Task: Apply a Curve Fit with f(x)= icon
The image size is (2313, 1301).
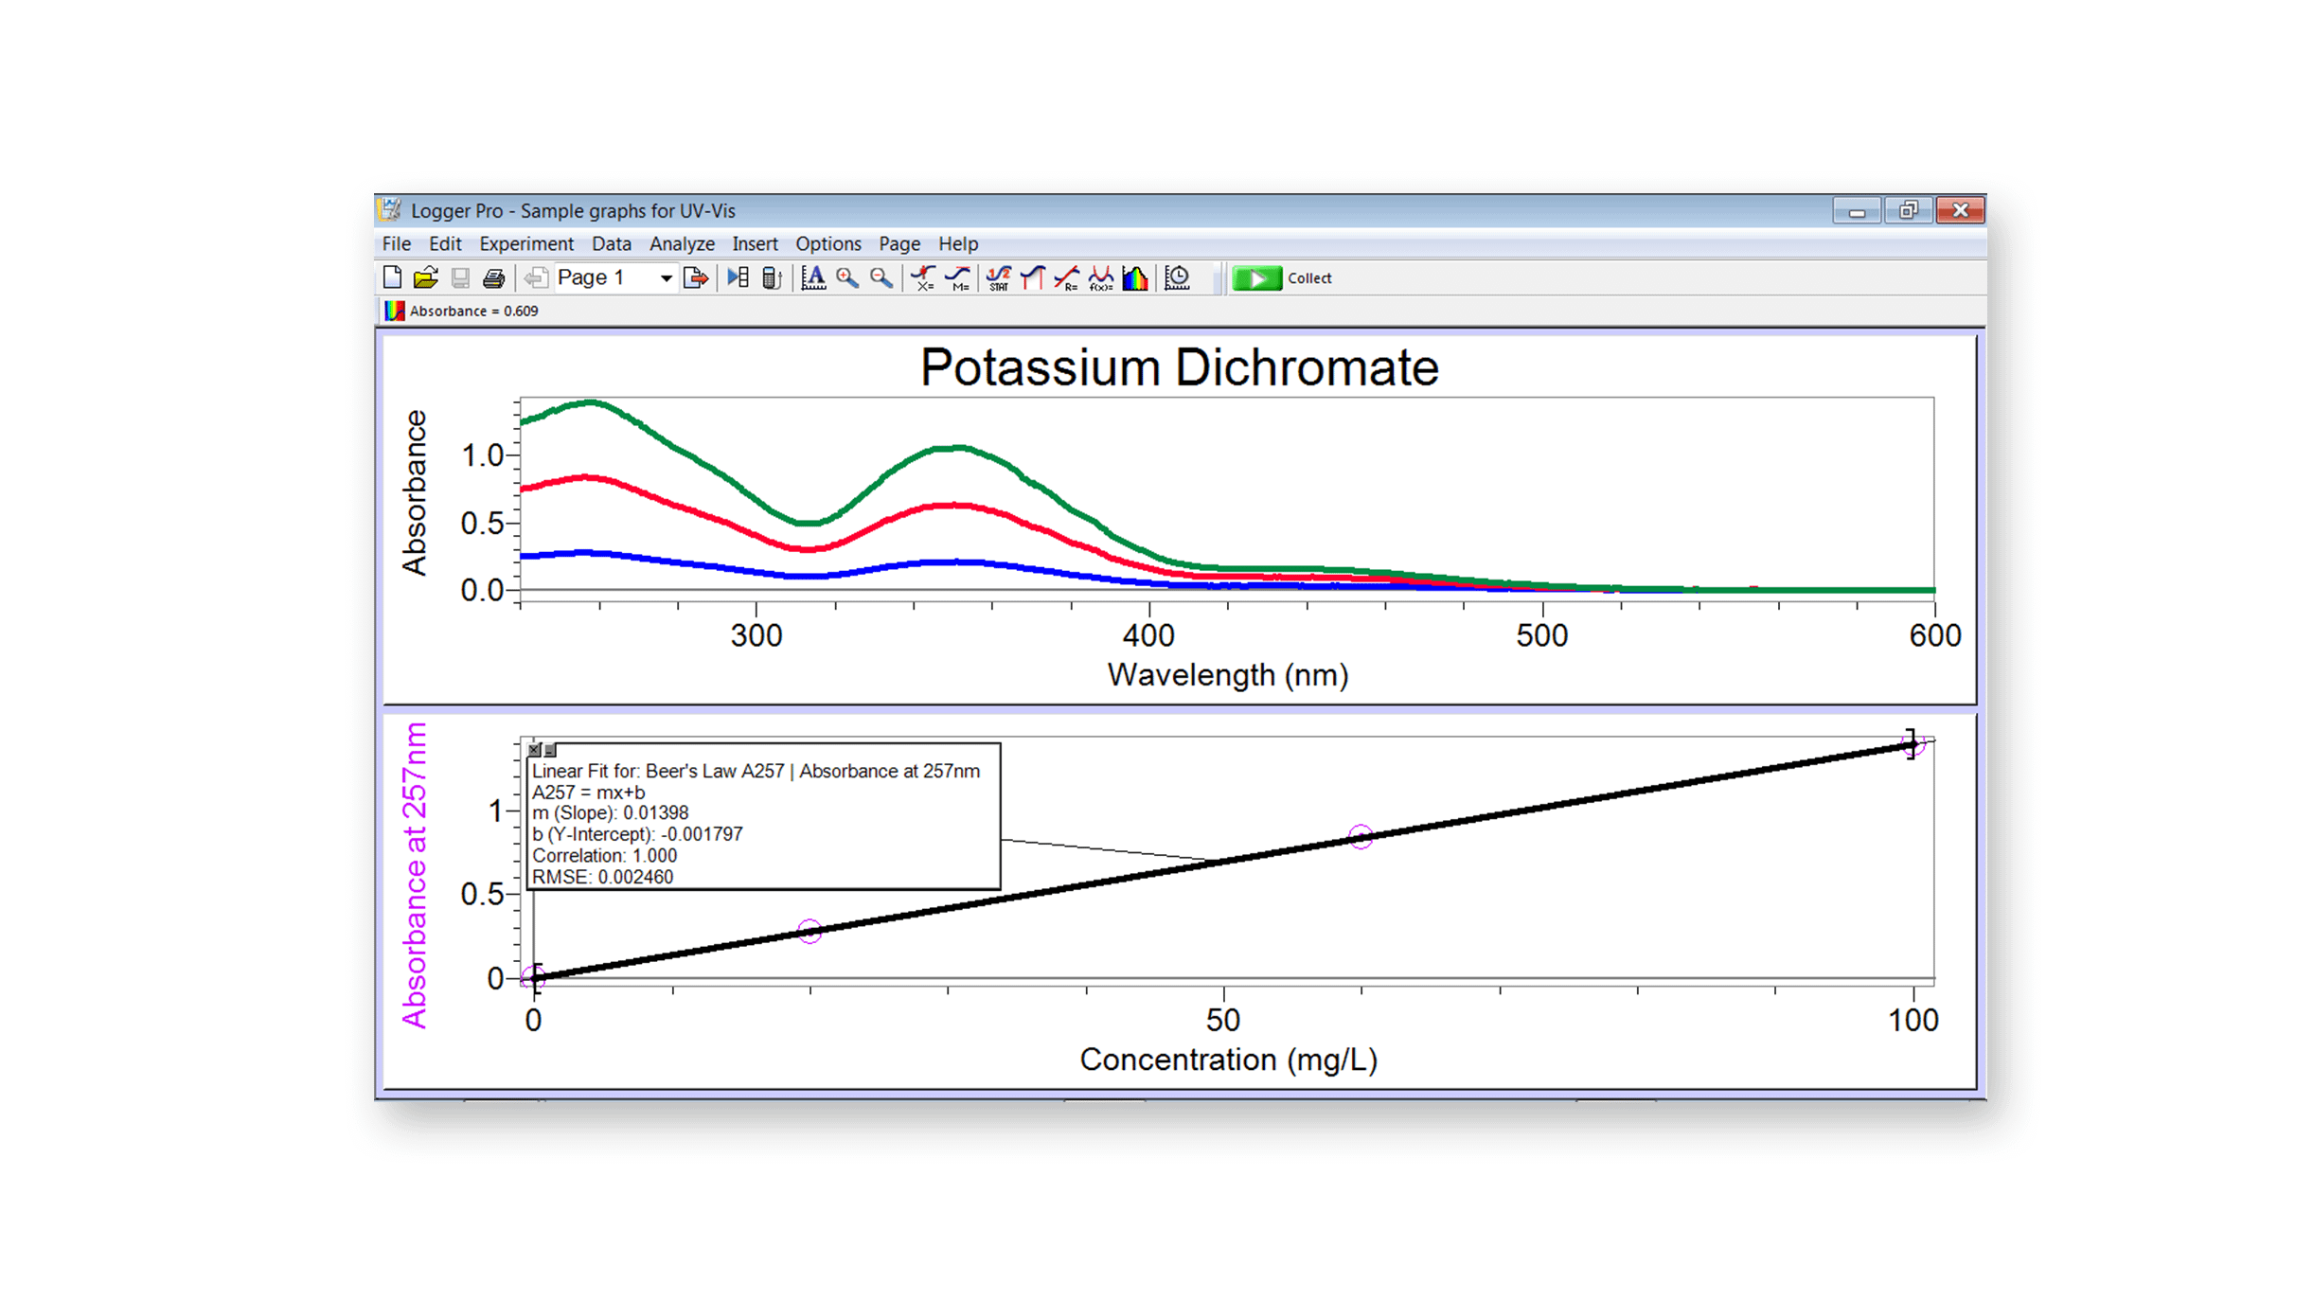Action: click(x=1101, y=277)
